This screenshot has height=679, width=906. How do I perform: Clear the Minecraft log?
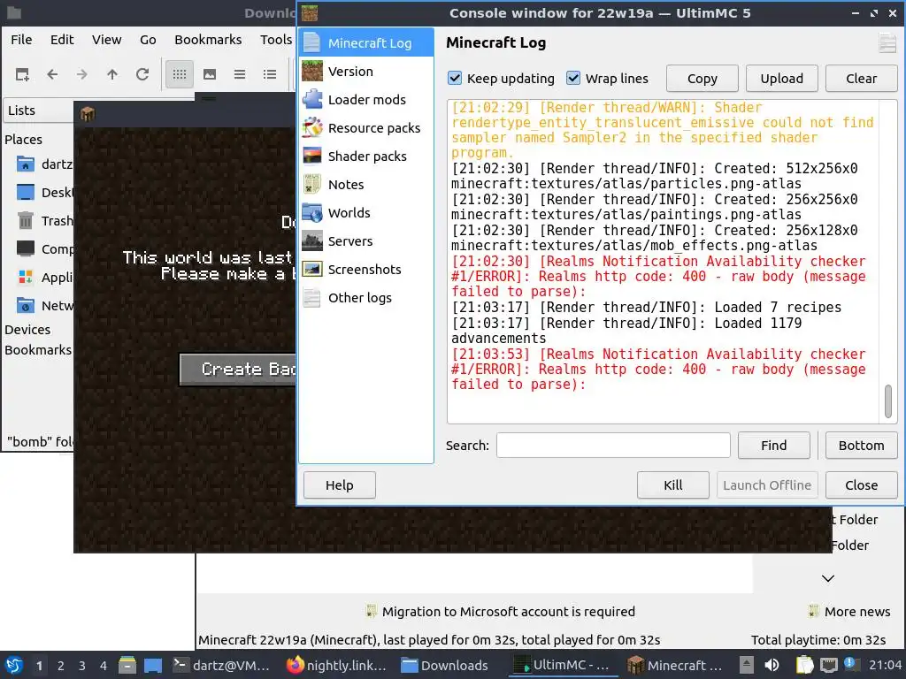click(x=861, y=79)
